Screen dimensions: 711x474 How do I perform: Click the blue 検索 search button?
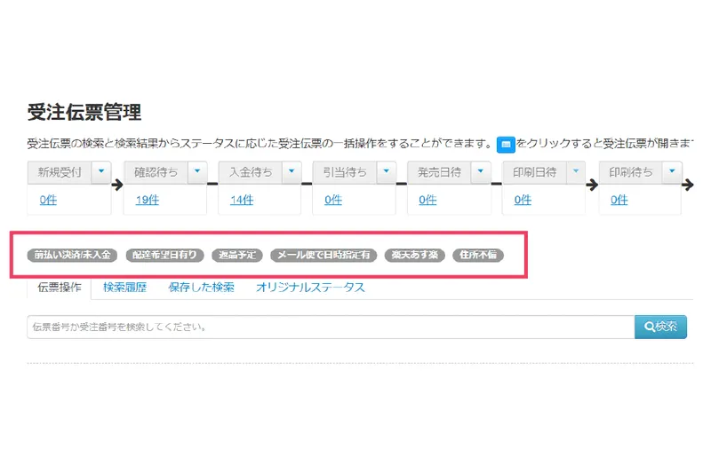coord(660,327)
